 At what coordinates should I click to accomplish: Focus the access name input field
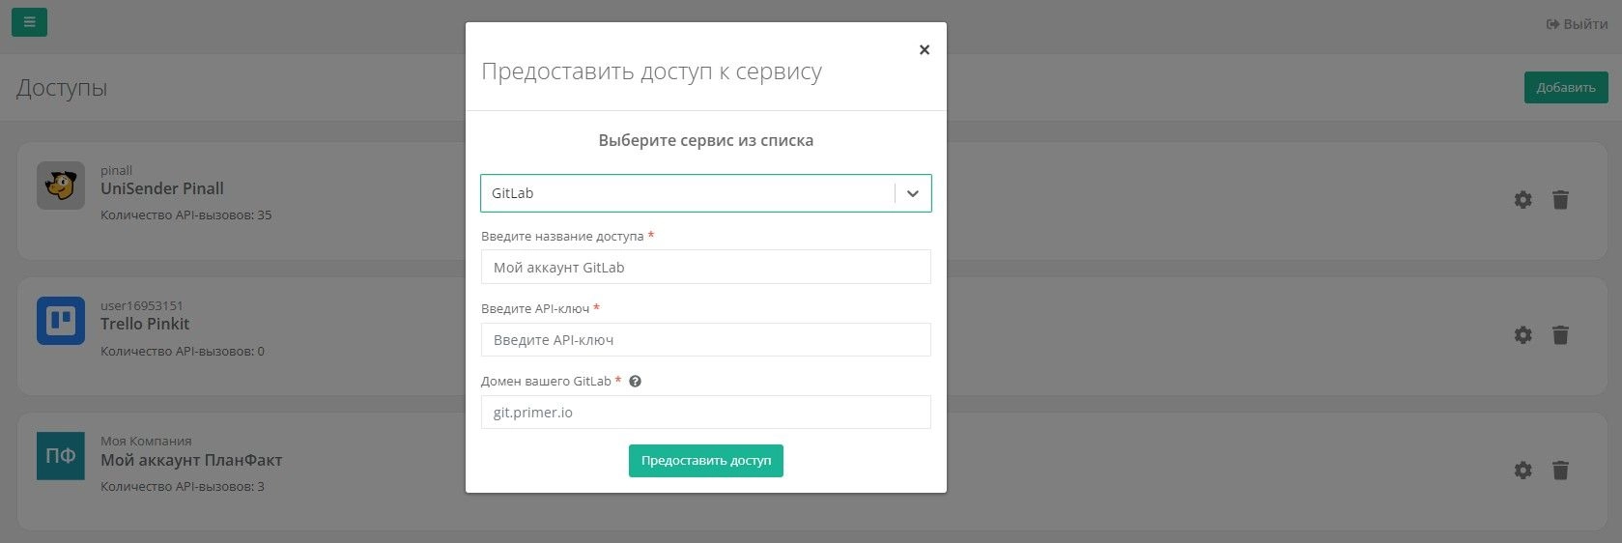pyautogui.click(x=705, y=268)
